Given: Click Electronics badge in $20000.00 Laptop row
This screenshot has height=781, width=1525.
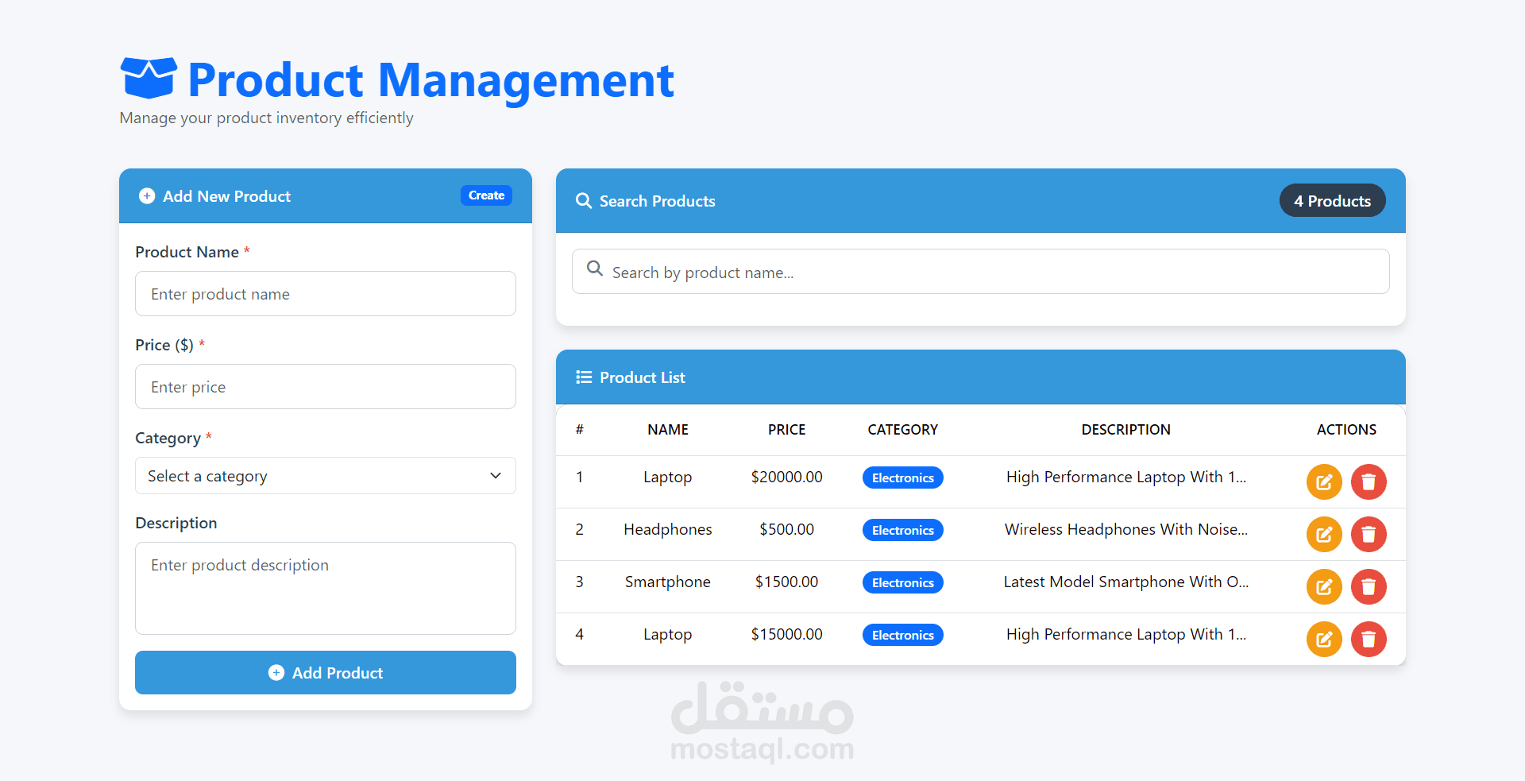Looking at the screenshot, I should (903, 477).
